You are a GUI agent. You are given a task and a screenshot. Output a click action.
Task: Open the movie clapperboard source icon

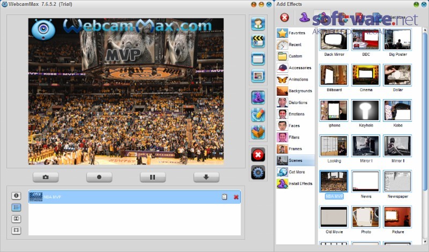pyautogui.click(x=258, y=41)
